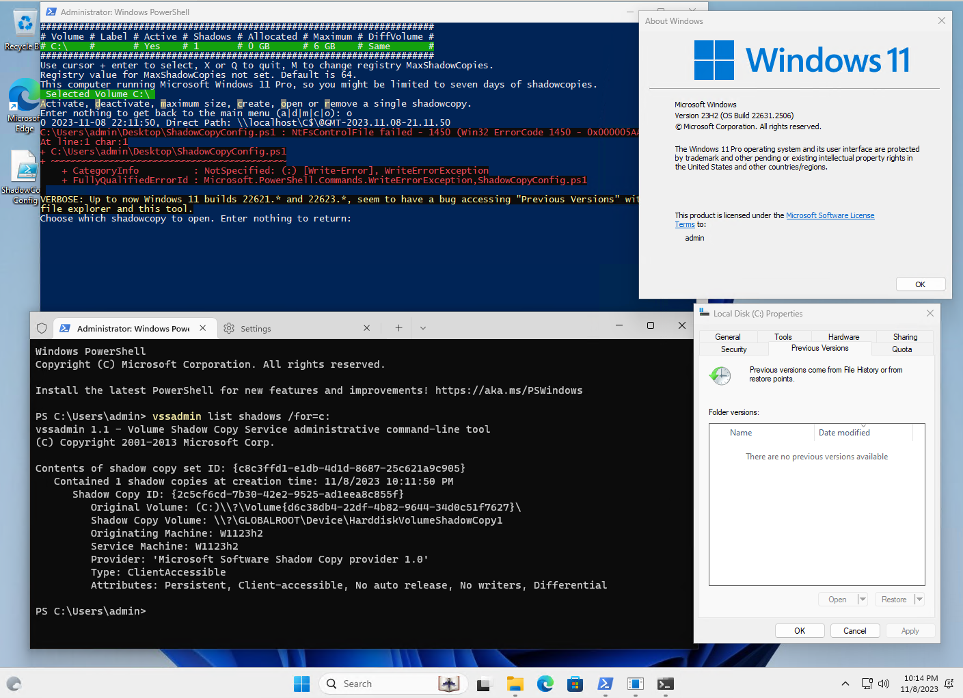The width and height of the screenshot is (963, 698).
Task: Open the Start menu from taskbar
Action: pyautogui.click(x=301, y=684)
